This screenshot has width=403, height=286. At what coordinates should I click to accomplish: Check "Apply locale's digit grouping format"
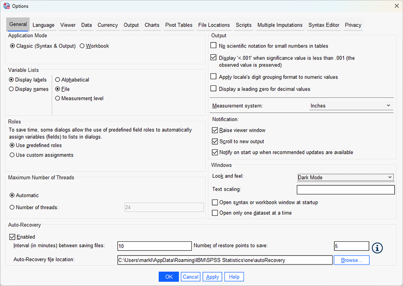click(214, 77)
